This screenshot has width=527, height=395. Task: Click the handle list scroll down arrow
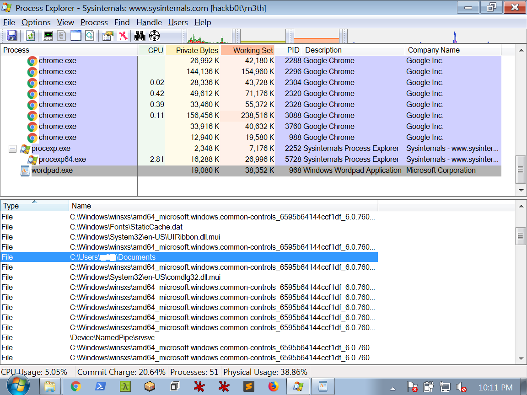click(521, 359)
